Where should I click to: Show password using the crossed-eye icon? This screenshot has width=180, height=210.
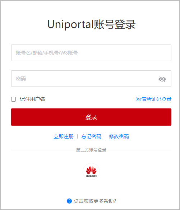coord(162,79)
